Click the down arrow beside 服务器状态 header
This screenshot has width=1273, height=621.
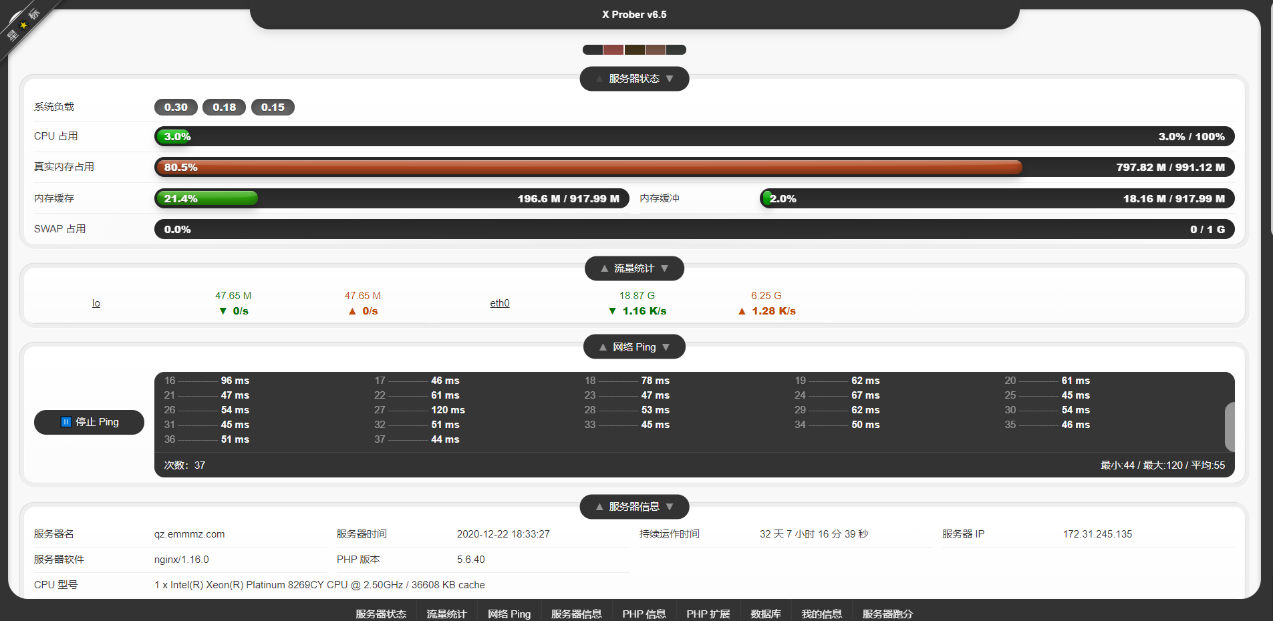pos(670,79)
